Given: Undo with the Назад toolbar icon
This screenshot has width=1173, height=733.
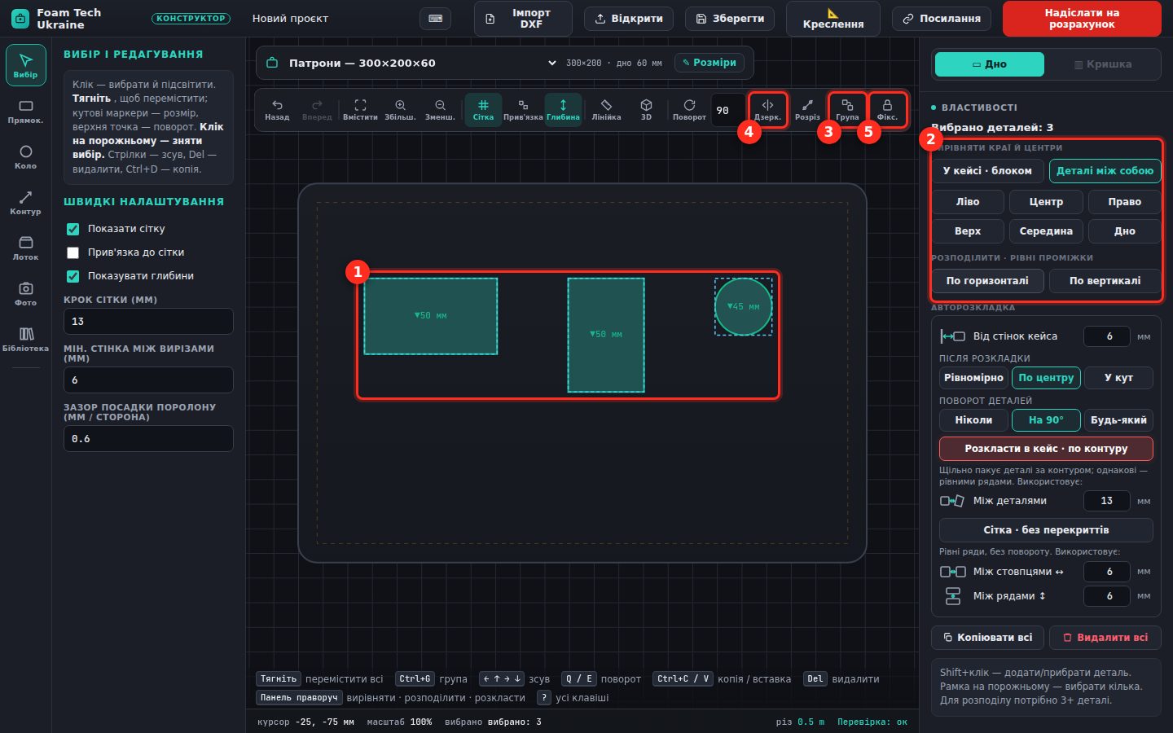Looking at the screenshot, I should 277,110.
